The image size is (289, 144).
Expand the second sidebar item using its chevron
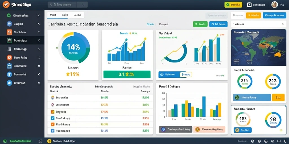coord(39,24)
